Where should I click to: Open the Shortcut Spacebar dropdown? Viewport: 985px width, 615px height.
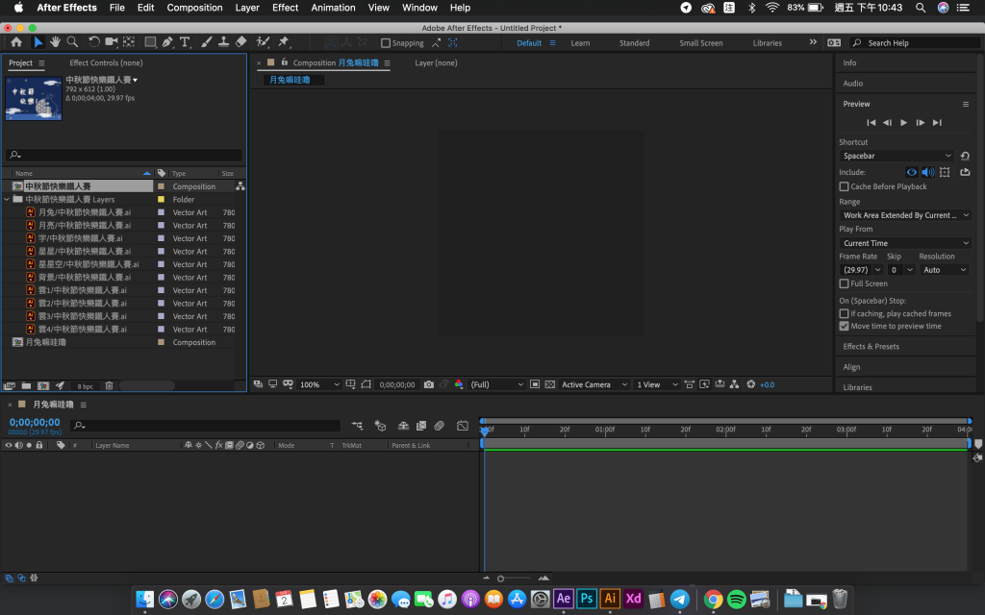coord(897,156)
